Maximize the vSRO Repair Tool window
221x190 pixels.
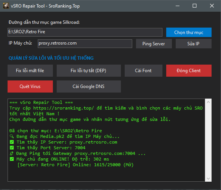tap(195, 6)
